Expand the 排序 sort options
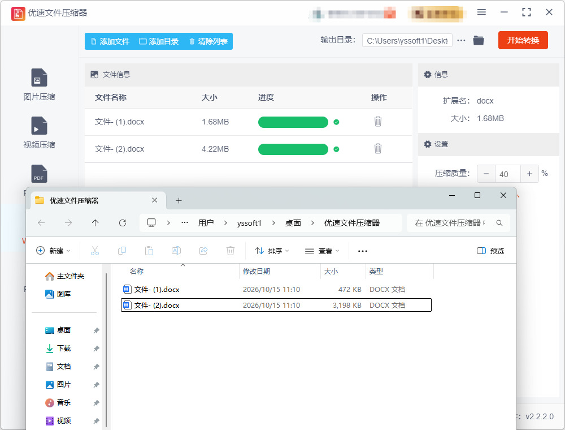This screenshot has width=565, height=430. pyautogui.click(x=272, y=251)
